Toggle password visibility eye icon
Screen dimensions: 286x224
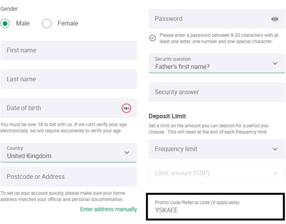click(x=274, y=19)
